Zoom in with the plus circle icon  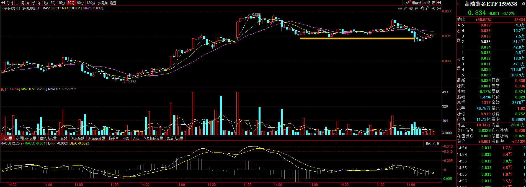433,8
